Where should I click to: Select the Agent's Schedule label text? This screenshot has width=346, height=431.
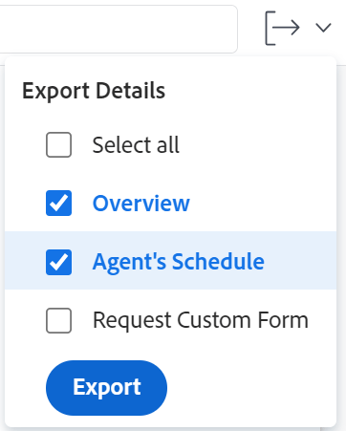point(179,262)
